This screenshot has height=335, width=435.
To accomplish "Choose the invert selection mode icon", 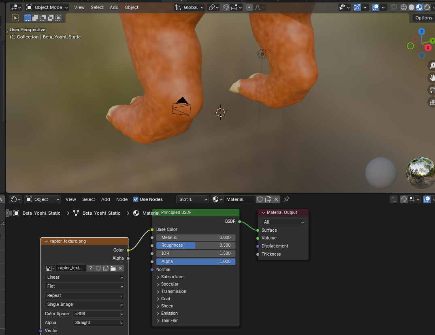I will (x=51, y=18).
